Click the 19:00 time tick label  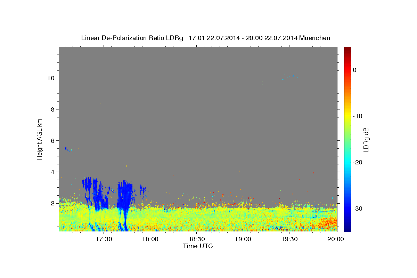243,239
